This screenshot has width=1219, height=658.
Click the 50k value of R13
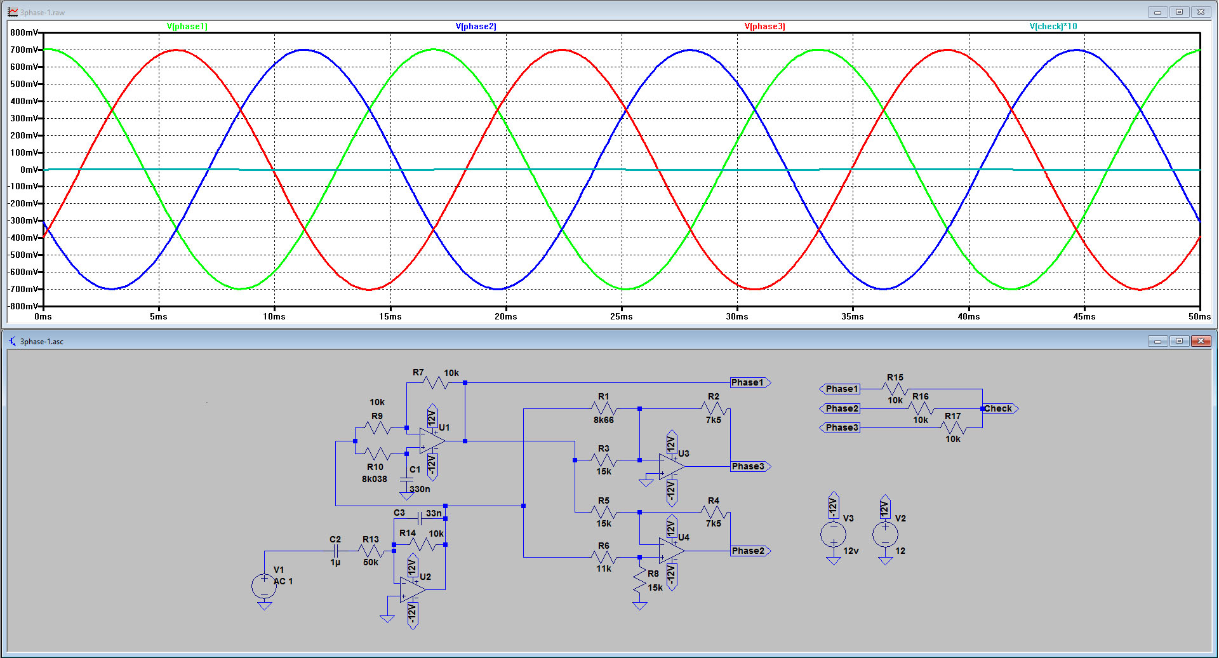371,562
